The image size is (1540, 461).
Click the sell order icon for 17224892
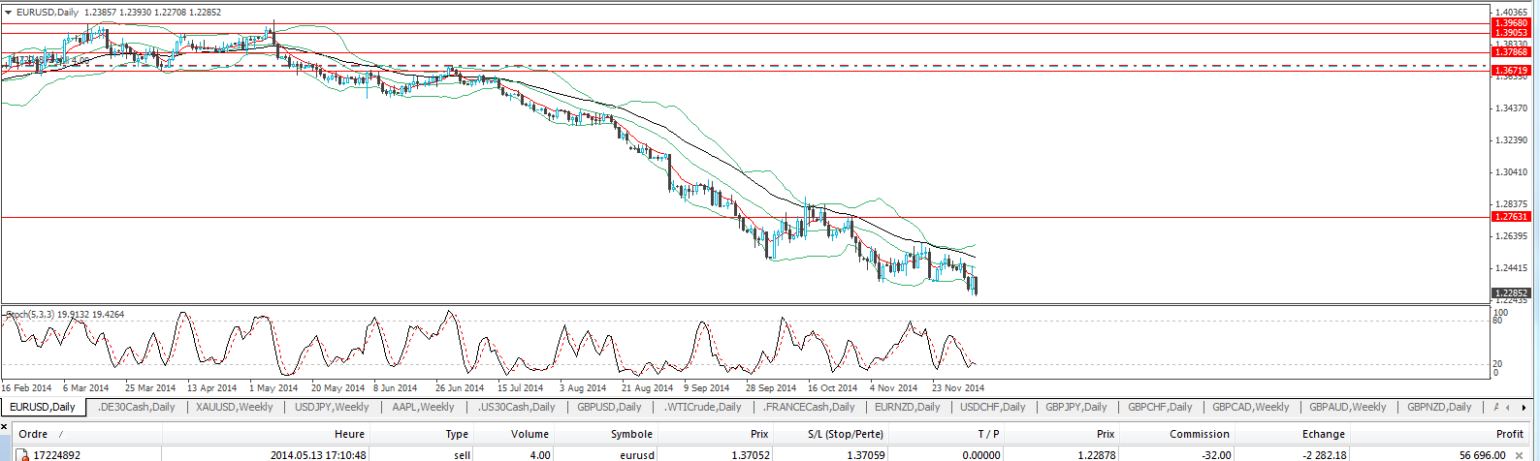click(21, 454)
